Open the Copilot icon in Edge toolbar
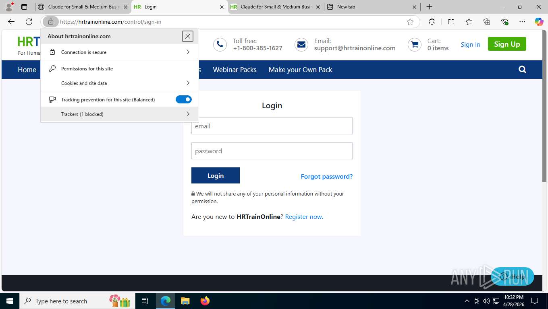The width and height of the screenshot is (548, 309). (539, 22)
